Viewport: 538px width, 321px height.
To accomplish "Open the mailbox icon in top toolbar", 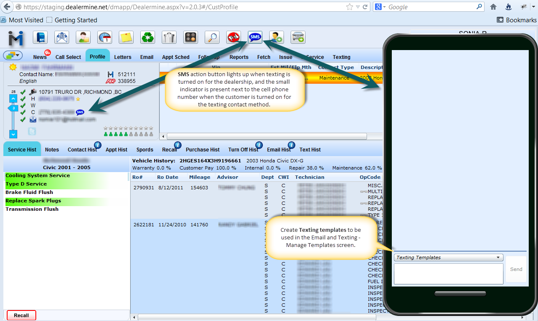I will pyautogui.click(x=40, y=37).
